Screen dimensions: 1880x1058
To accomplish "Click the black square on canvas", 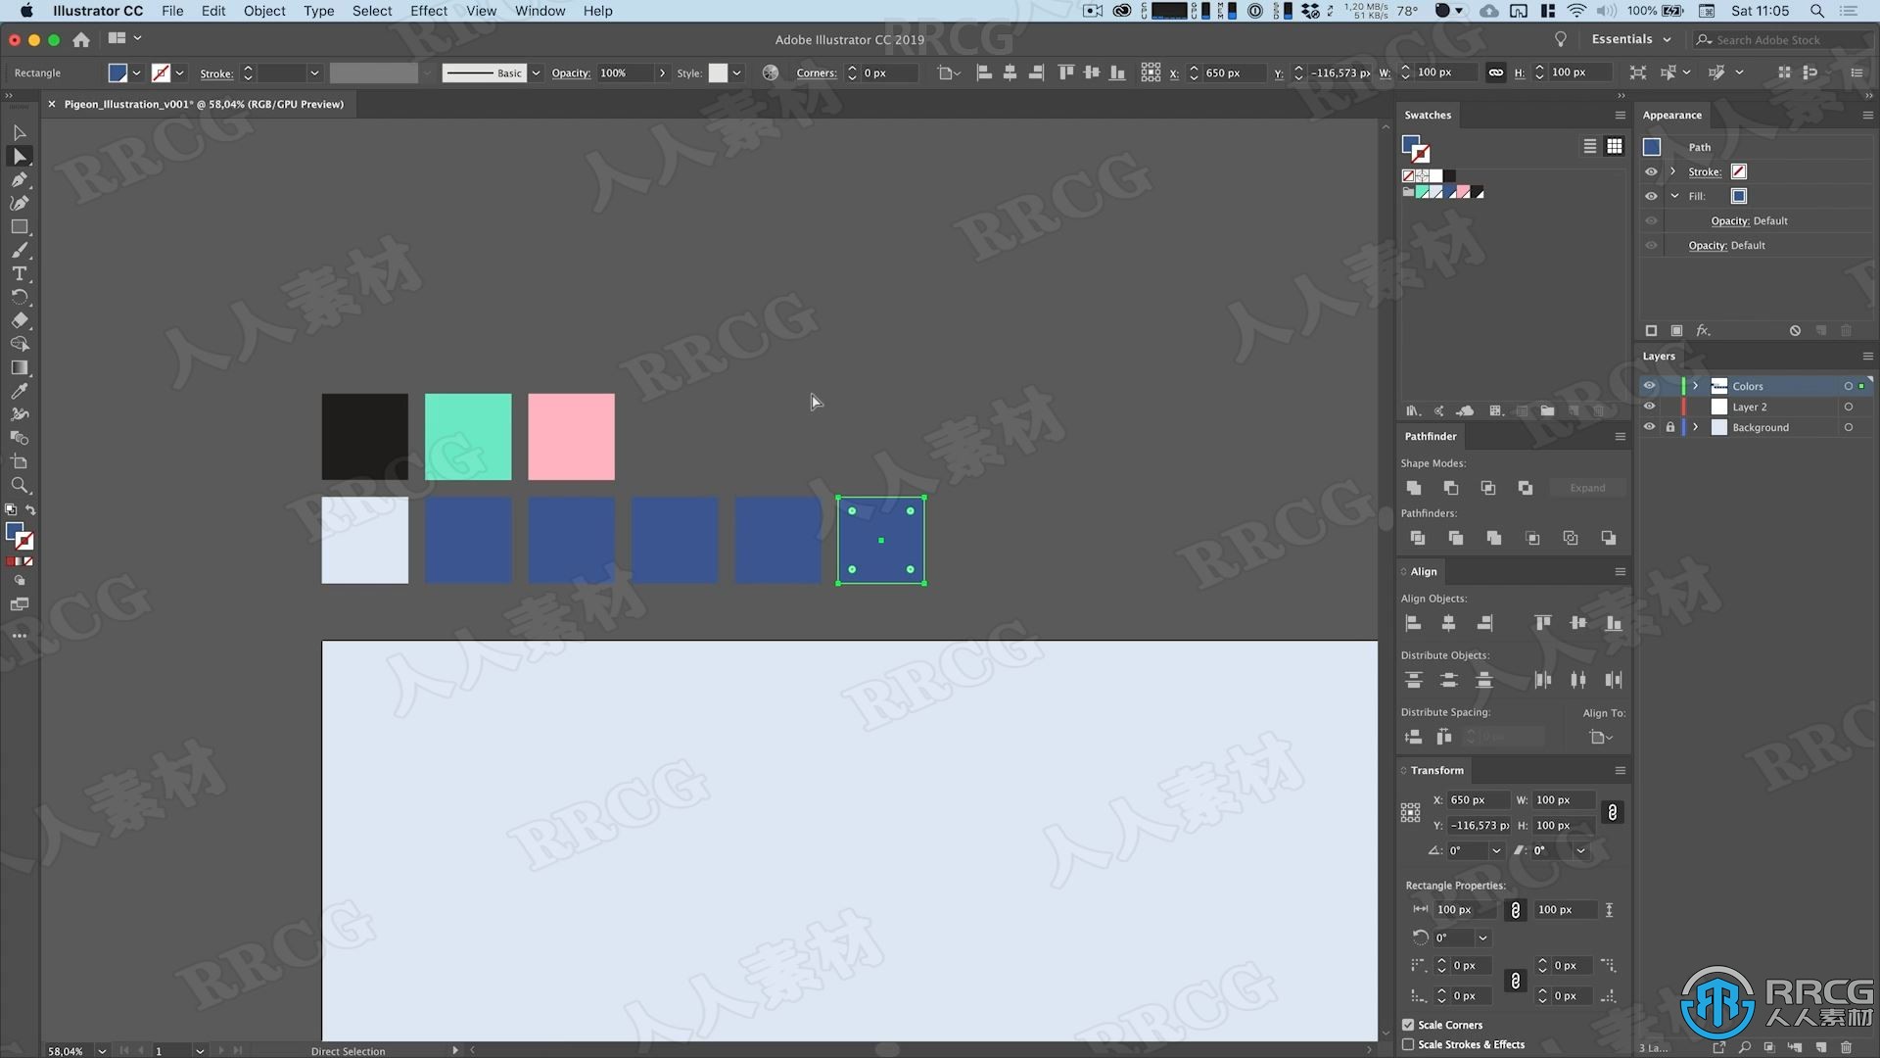I will [365, 437].
